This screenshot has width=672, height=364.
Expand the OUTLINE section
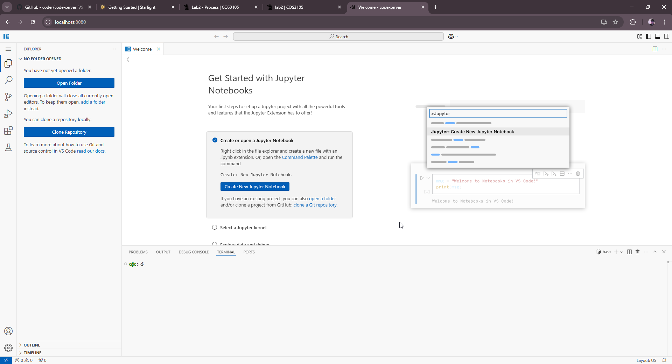click(32, 345)
